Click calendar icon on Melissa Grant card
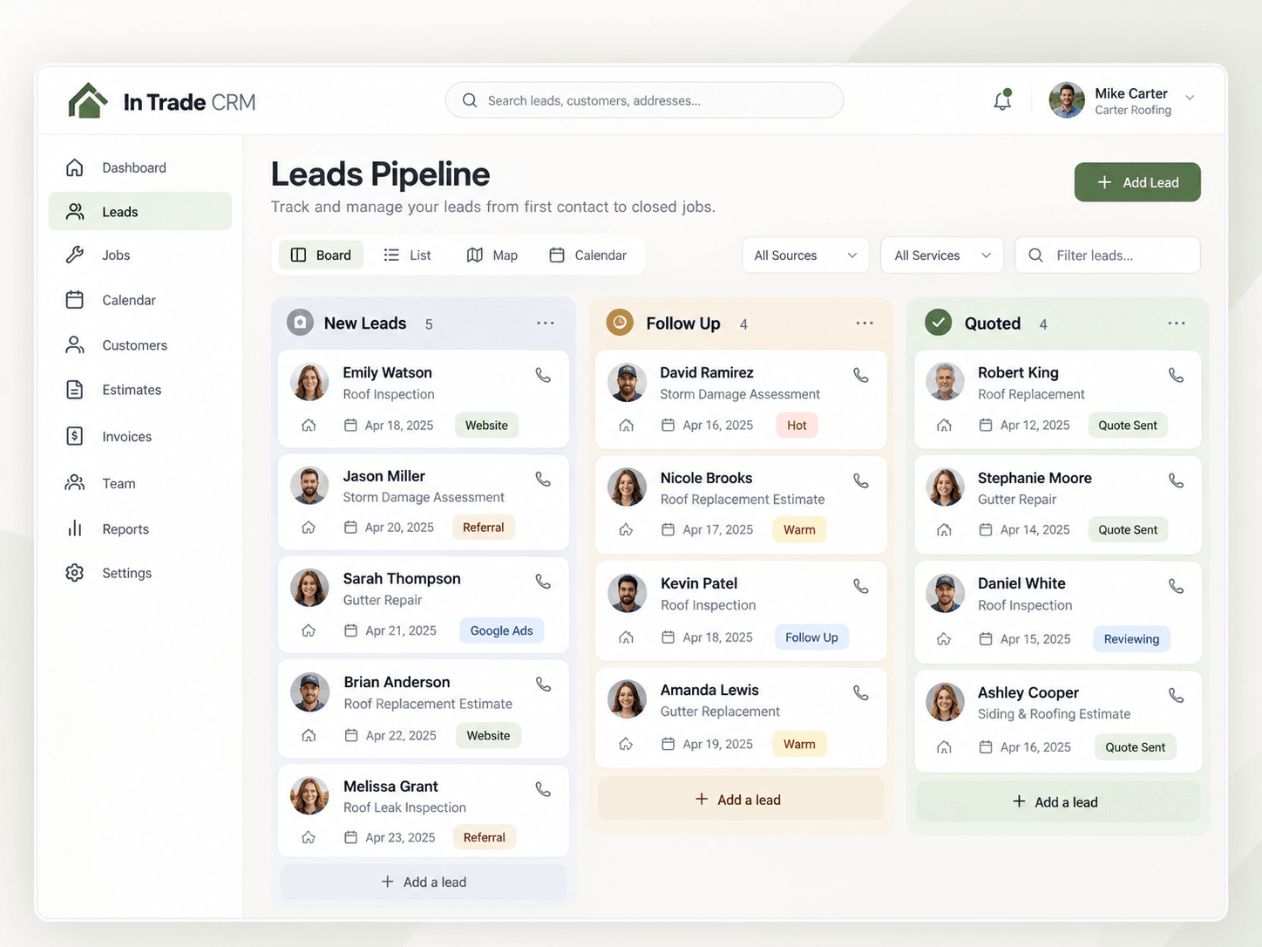 coord(350,837)
